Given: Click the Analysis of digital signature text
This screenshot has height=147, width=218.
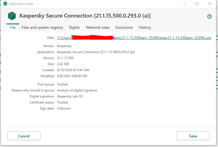Looking at the screenshot, I should [77, 90].
